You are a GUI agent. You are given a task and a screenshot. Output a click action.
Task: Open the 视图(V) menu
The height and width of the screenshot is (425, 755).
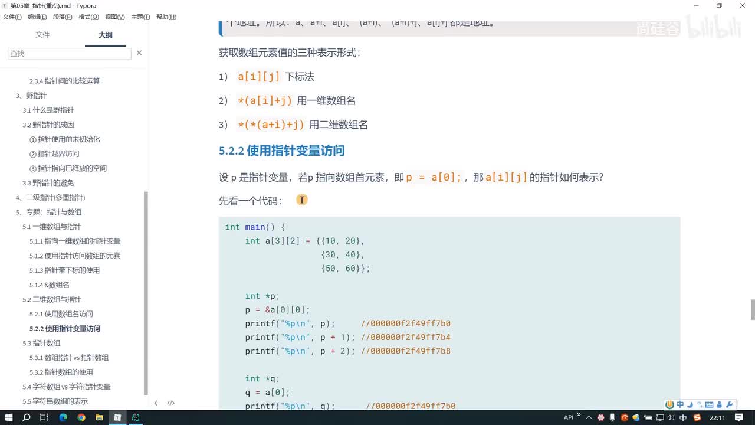(114, 17)
